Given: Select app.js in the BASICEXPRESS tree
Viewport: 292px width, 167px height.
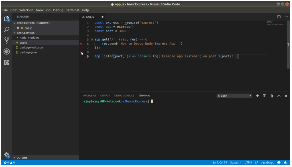Looking at the screenshot, I should (x=46, y=43).
